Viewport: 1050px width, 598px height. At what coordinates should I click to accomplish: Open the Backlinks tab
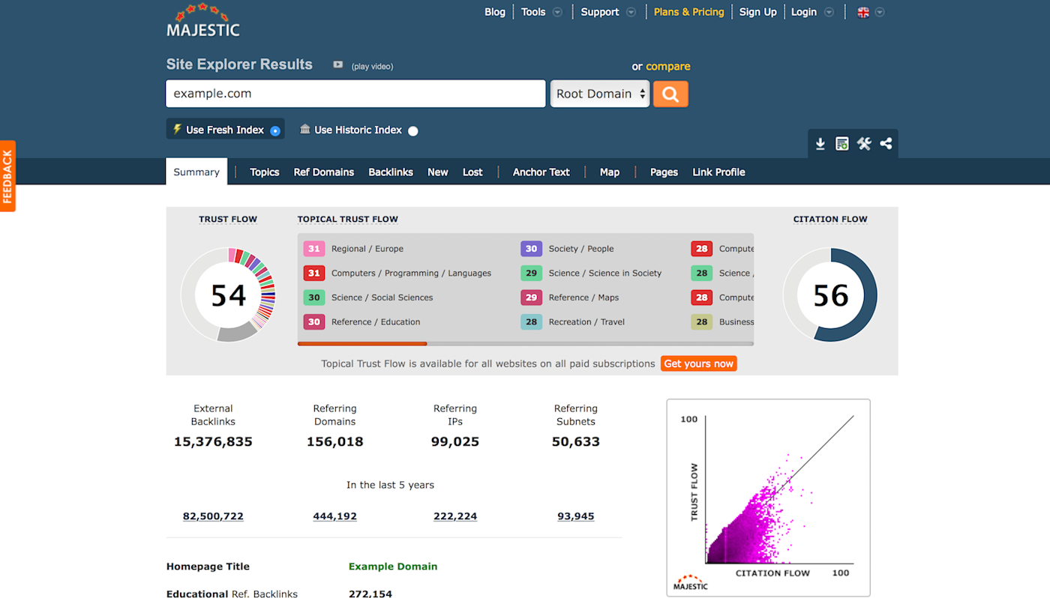tap(391, 172)
